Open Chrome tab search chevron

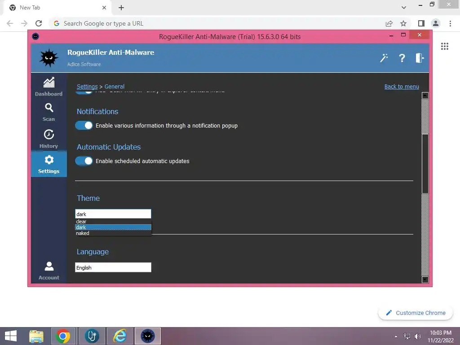click(404, 8)
